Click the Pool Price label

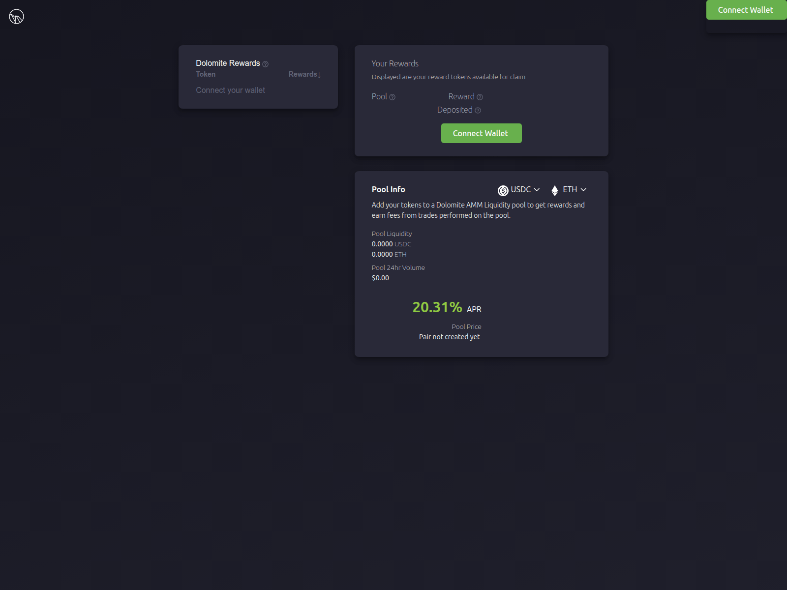(466, 326)
